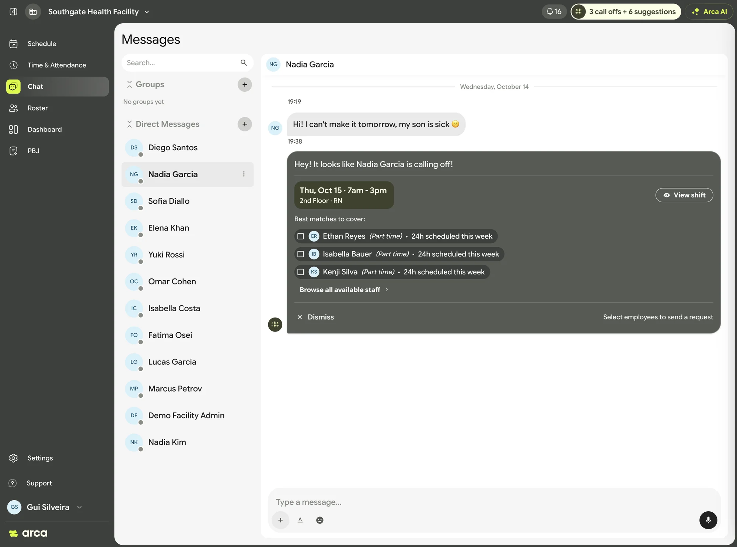Image resolution: width=737 pixels, height=547 pixels.
Task: Open Settings gear icon
Action: click(x=13, y=458)
